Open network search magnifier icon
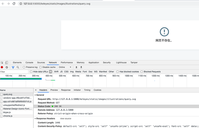 pyautogui.click(x=18, y=67)
